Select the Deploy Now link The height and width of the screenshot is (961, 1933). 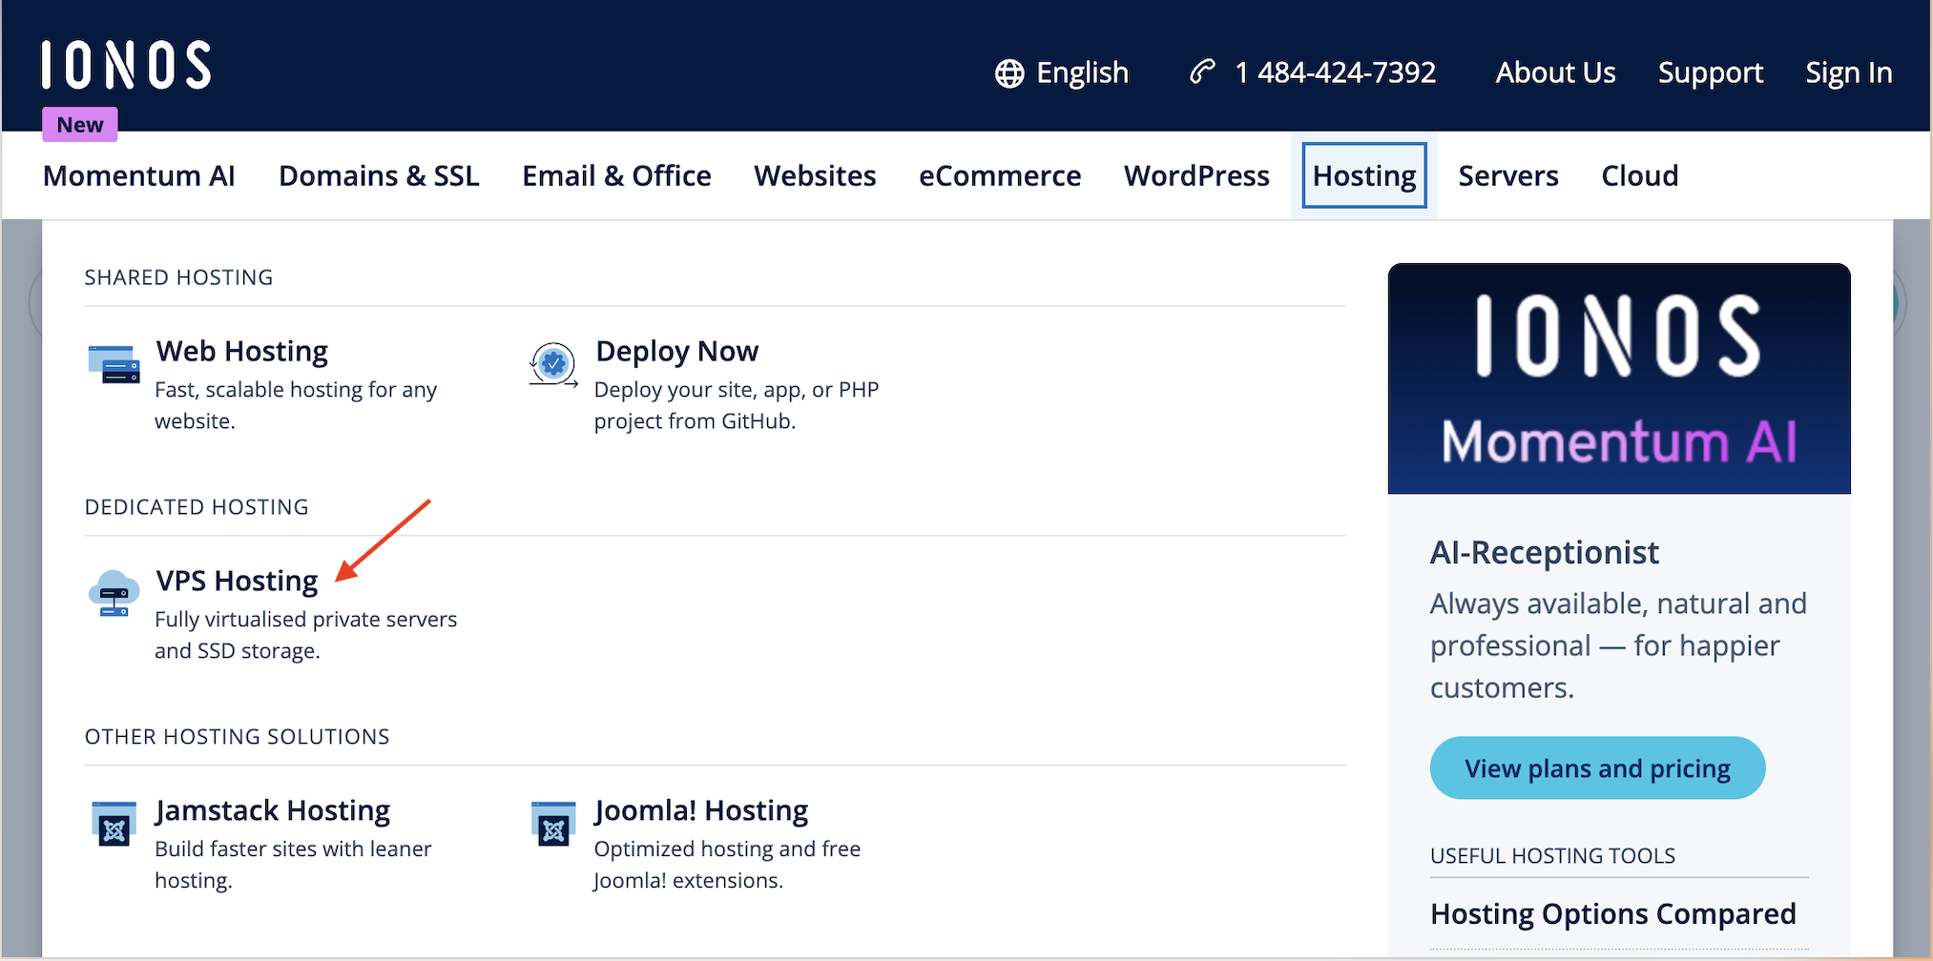click(676, 351)
